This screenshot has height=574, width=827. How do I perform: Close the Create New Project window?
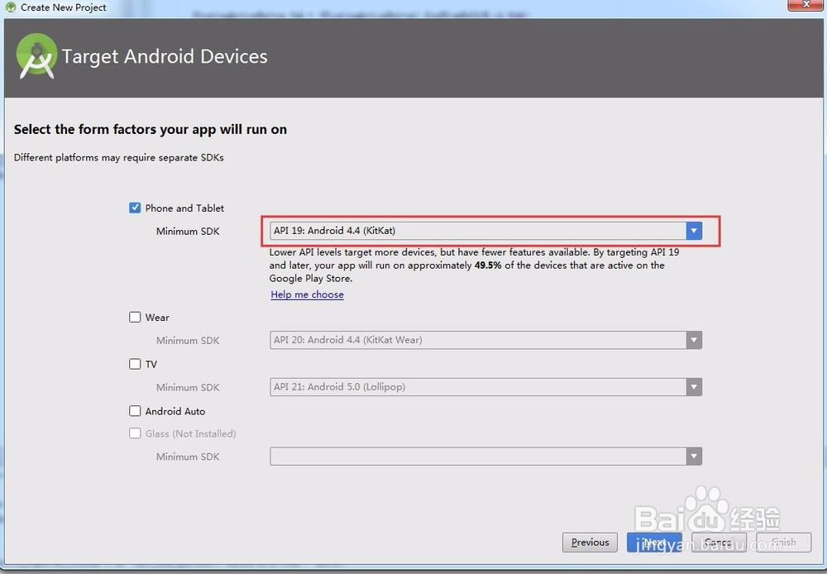[805, 5]
